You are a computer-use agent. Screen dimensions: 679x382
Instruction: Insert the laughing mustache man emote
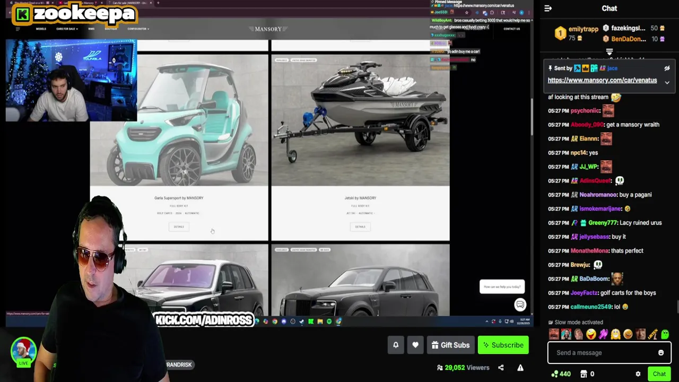(x=554, y=334)
